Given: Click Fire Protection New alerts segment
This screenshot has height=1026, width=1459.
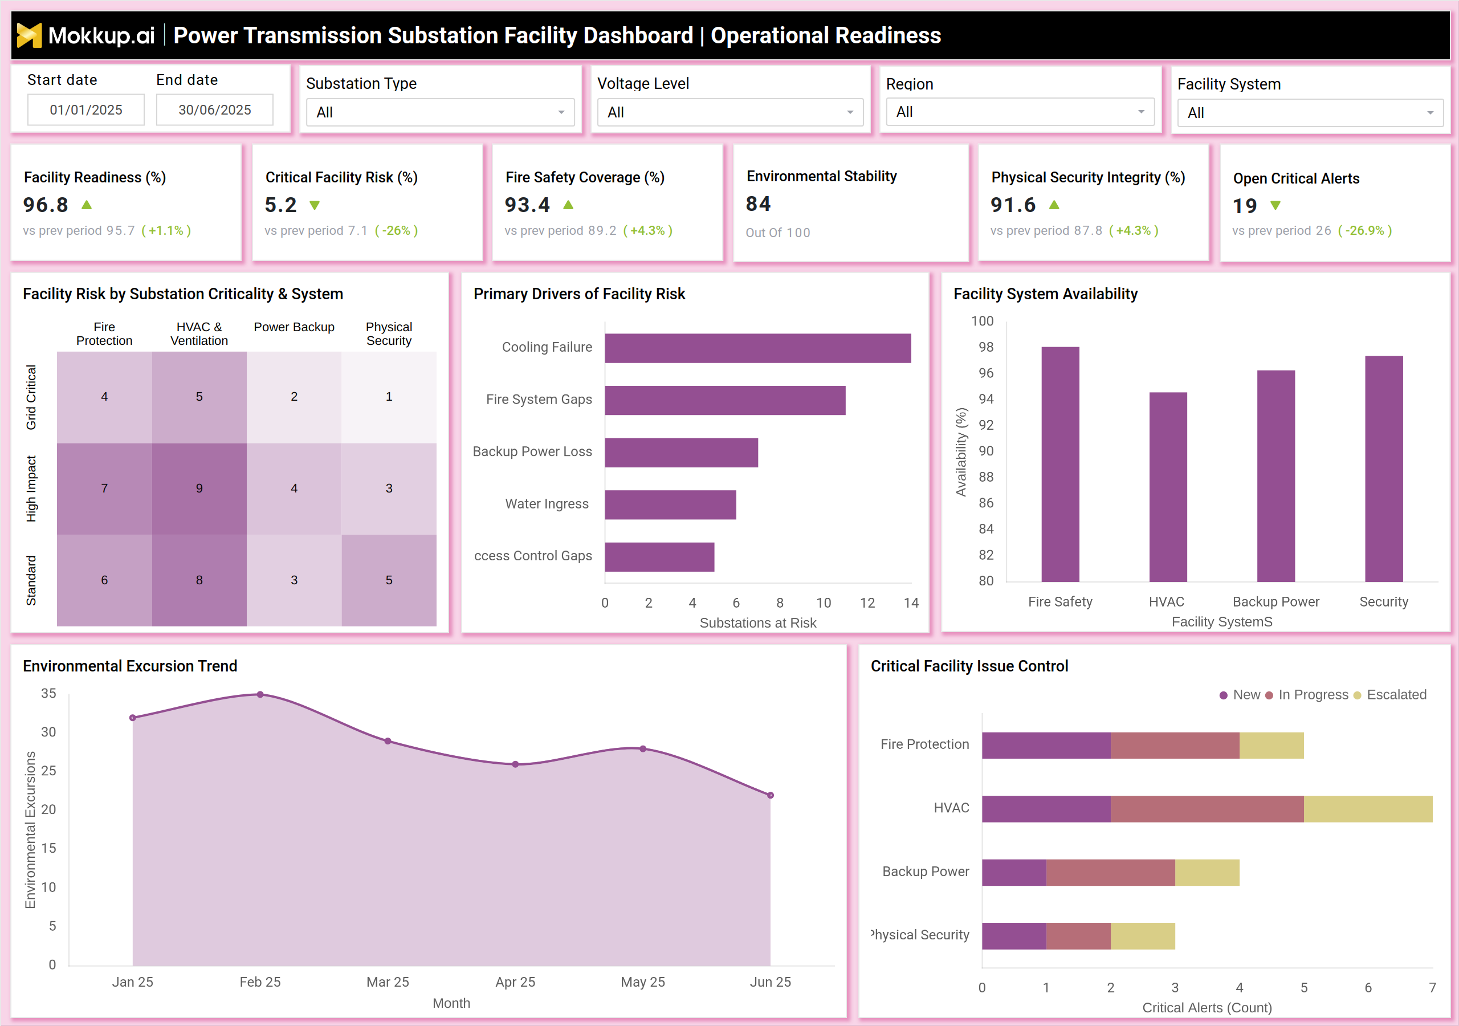Looking at the screenshot, I should [x=1046, y=745].
